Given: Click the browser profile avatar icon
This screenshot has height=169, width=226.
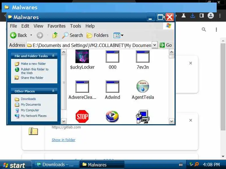Looking at the screenshot, I should coord(211,15).
